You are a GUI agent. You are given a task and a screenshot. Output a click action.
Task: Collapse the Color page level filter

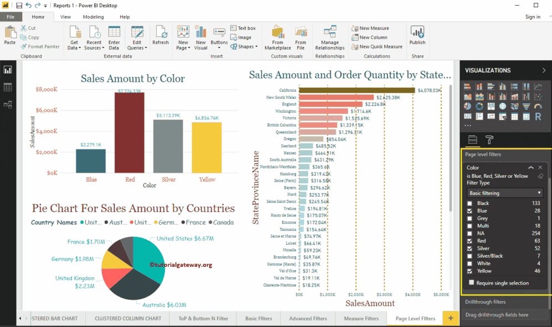pos(530,167)
